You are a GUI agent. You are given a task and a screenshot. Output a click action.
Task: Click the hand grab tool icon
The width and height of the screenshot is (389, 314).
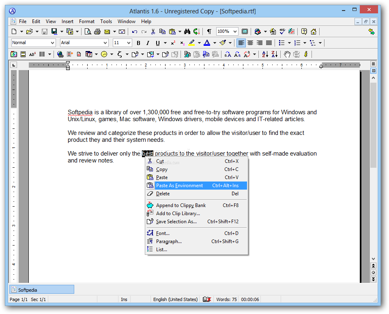point(287,54)
